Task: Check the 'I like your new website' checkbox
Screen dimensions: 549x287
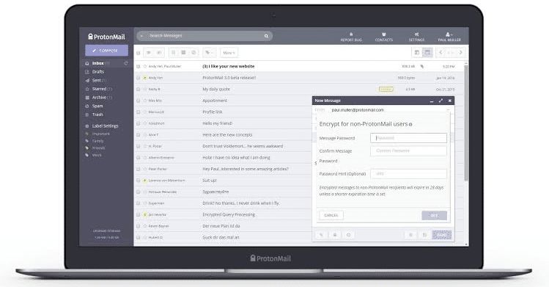Action: (x=139, y=66)
